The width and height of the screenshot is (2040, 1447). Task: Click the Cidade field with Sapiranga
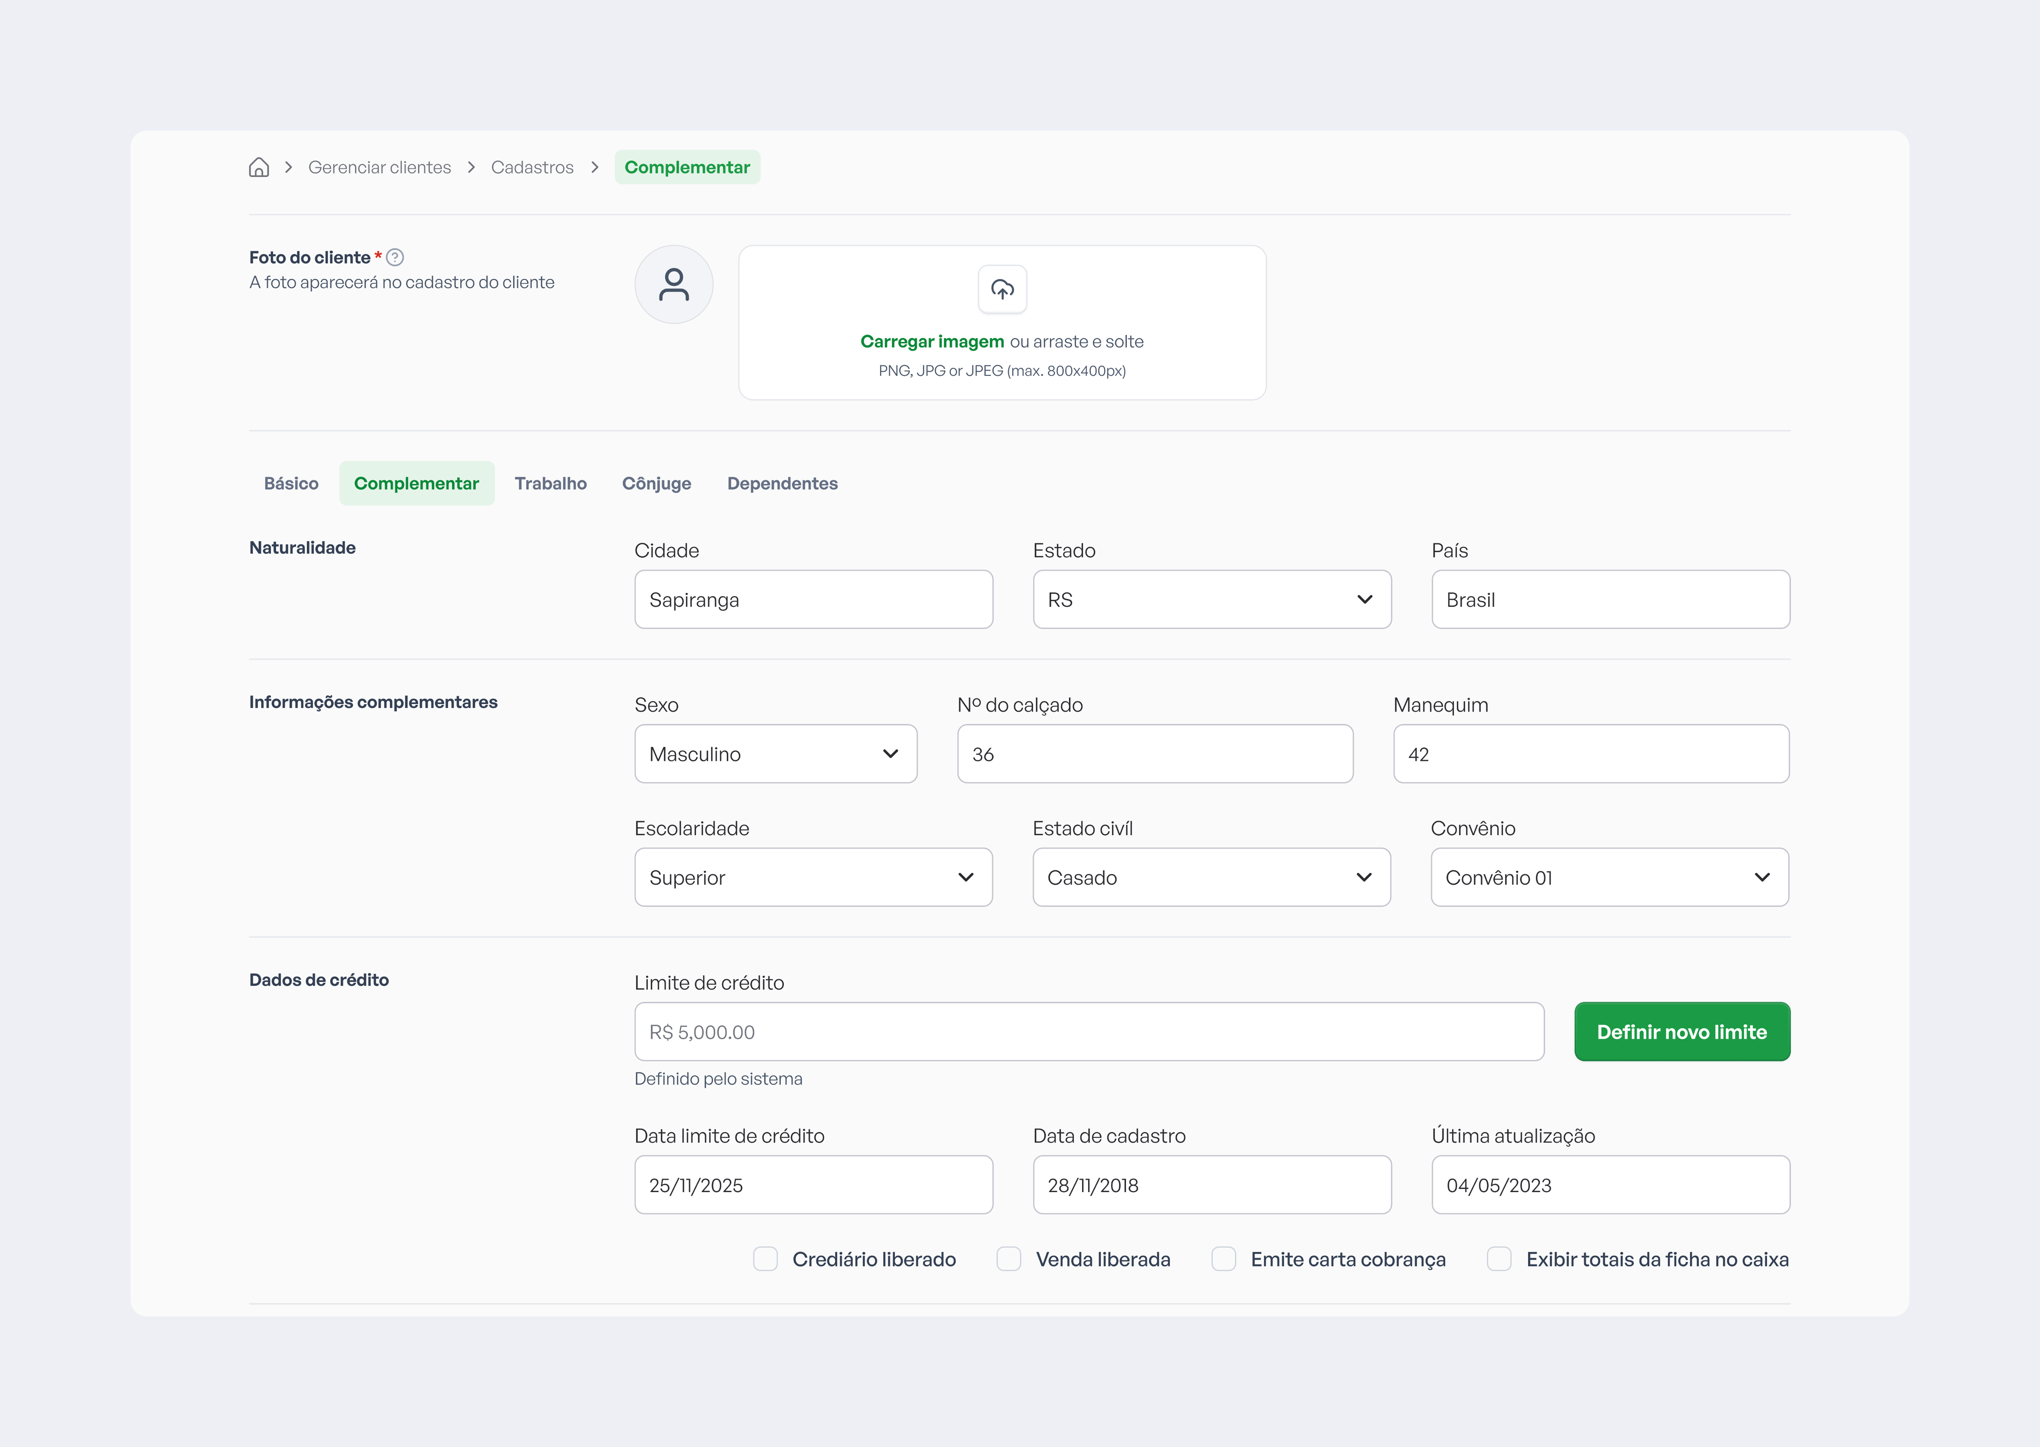click(x=814, y=600)
